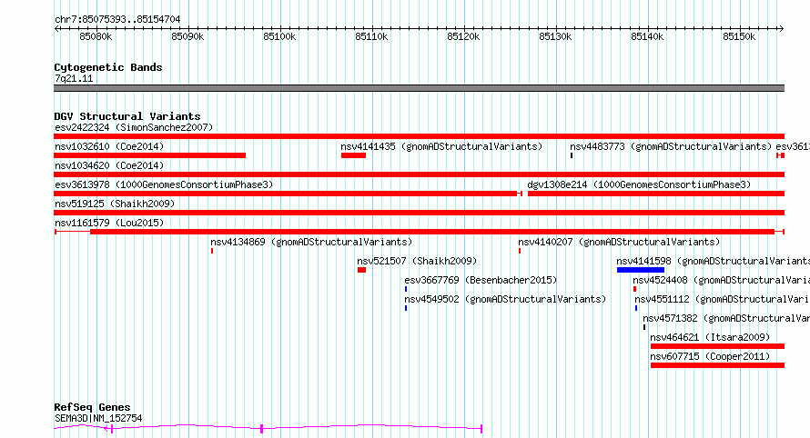Click the blue tick under nsv4549502
The height and width of the screenshot is (438, 810).
[406, 308]
